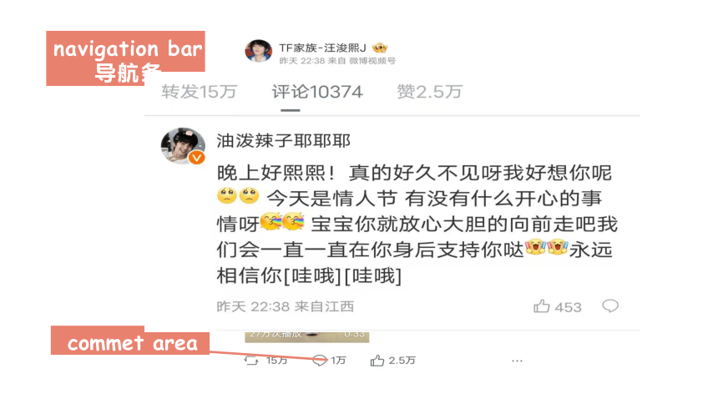
Task: Tap the crown badge beside TF家族-汪浚熙J
Action: [x=380, y=48]
